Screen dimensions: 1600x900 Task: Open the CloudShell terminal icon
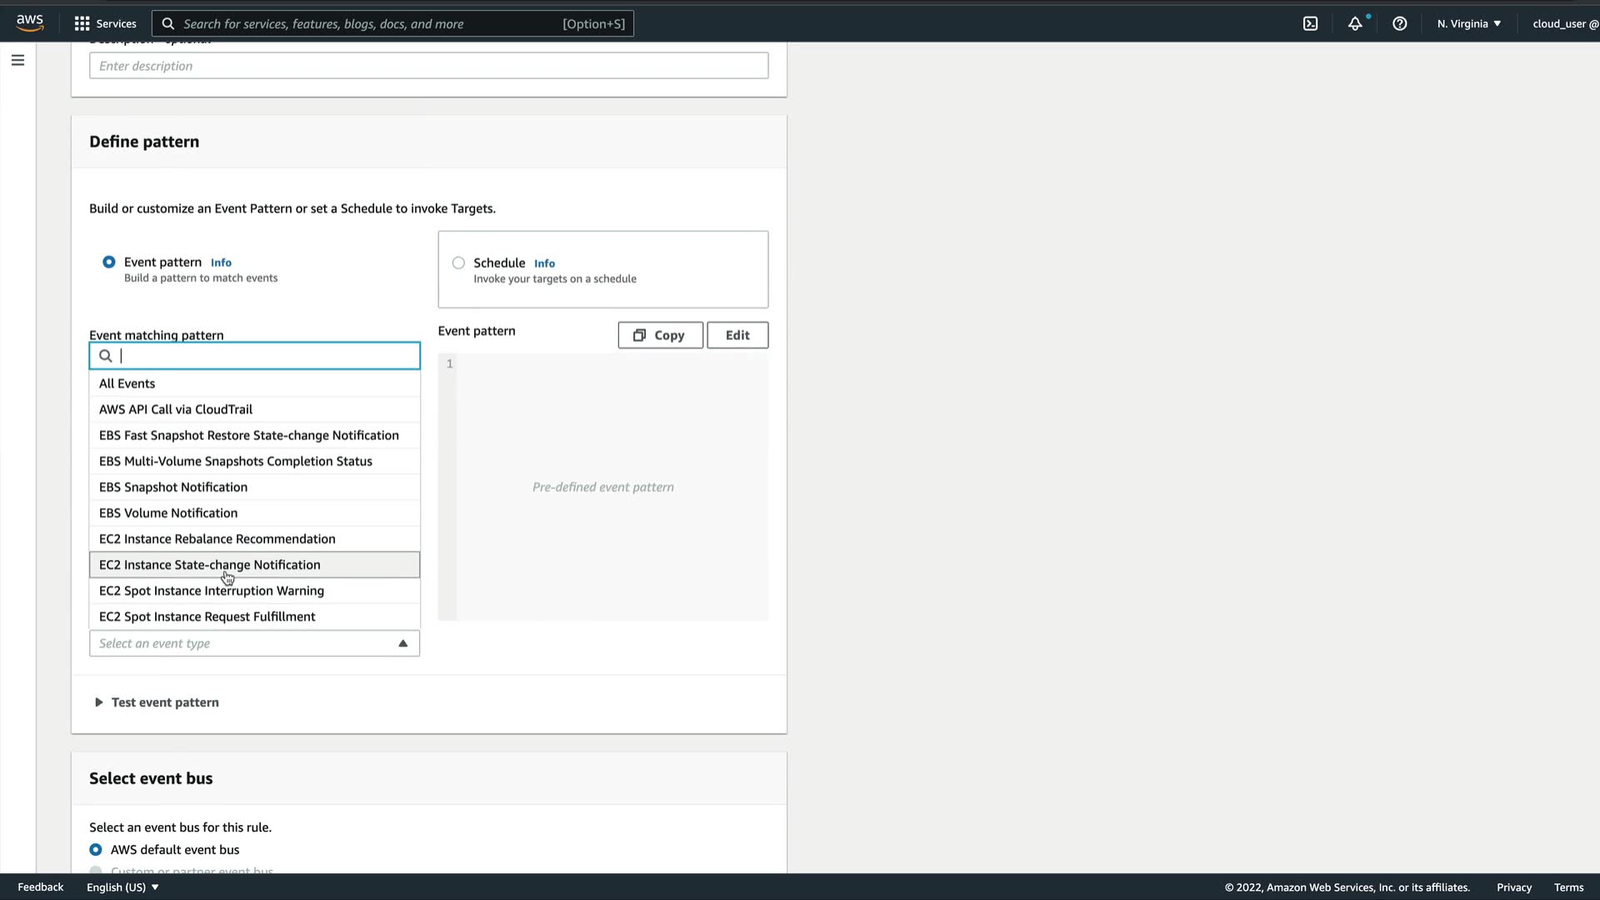coord(1310,23)
